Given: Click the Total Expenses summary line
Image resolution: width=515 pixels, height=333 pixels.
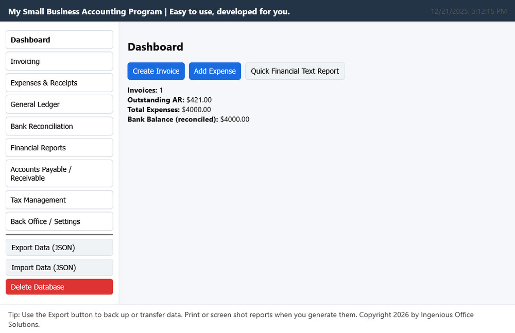Looking at the screenshot, I should point(169,110).
